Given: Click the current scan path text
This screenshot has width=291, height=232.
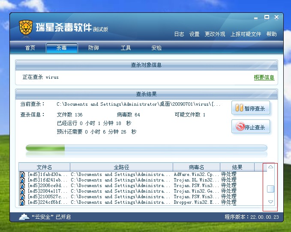Looking at the screenshot, I should [138, 104].
